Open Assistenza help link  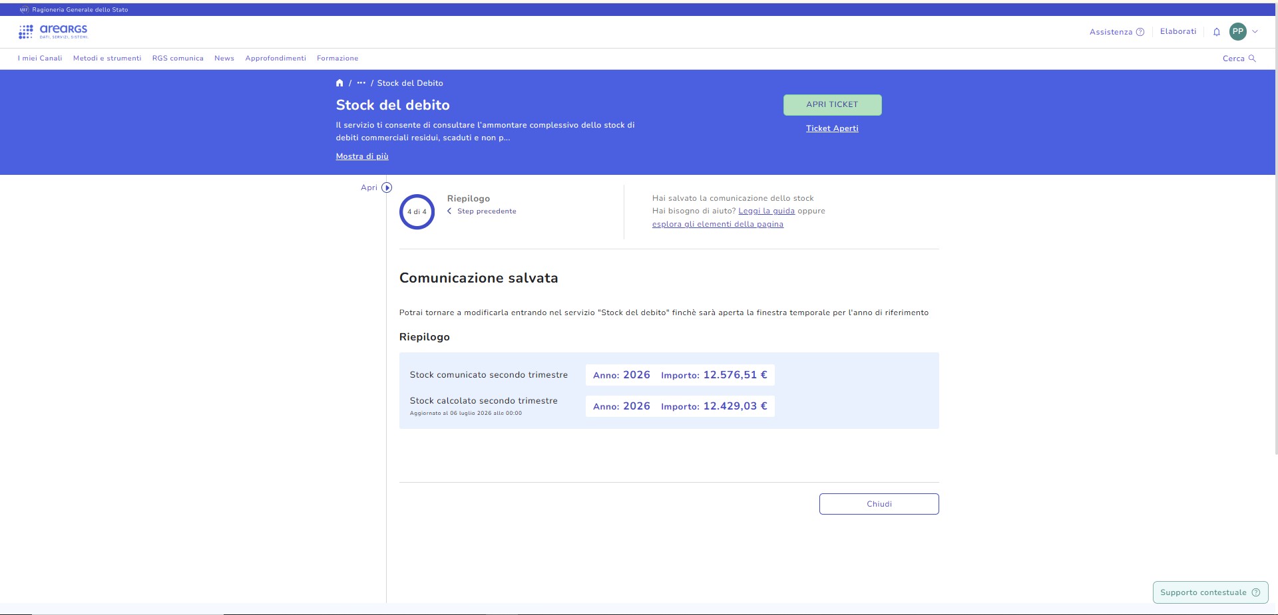click(1117, 32)
